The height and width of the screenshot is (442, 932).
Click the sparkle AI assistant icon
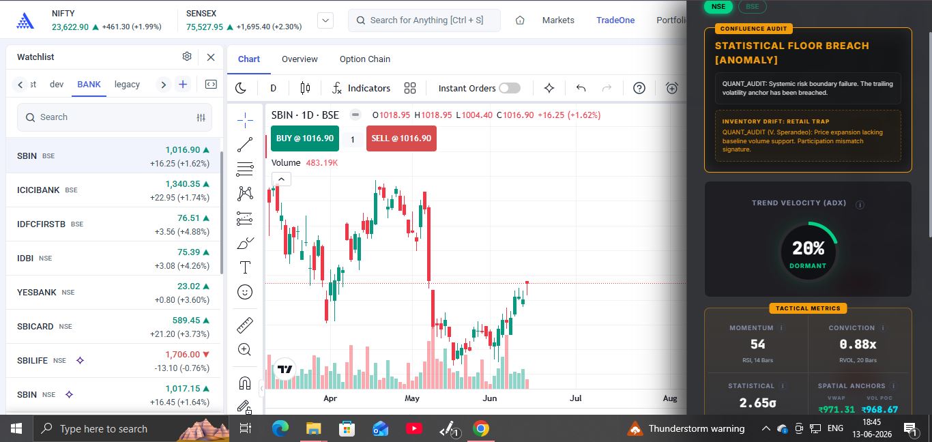tap(549, 88)
